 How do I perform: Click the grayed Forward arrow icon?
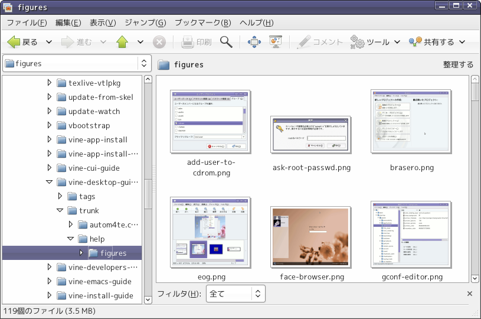tap(67, 42)
